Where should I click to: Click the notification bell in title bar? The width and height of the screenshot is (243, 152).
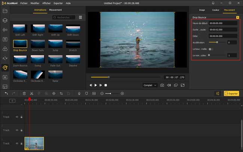click(x=213, y=3)
